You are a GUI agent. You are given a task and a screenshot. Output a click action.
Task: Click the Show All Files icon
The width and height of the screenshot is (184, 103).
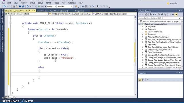165,15
